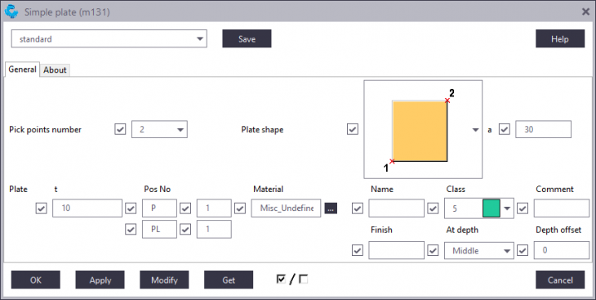
Task: Click Pos No prefix field P
Action: click(x=159, y=208)
